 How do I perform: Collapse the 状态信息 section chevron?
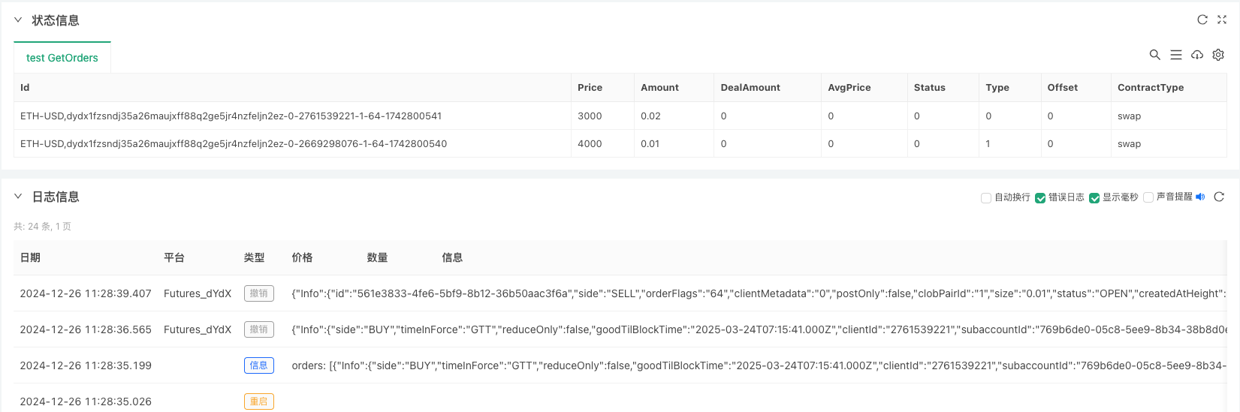coord(18,20)
